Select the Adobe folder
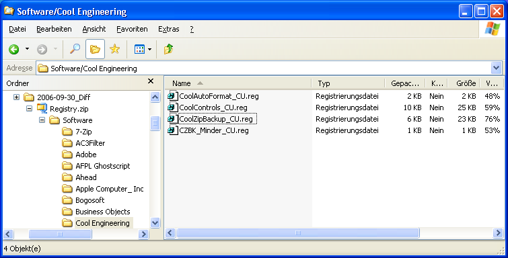508x258 pixels. click(x=86, y=155)
